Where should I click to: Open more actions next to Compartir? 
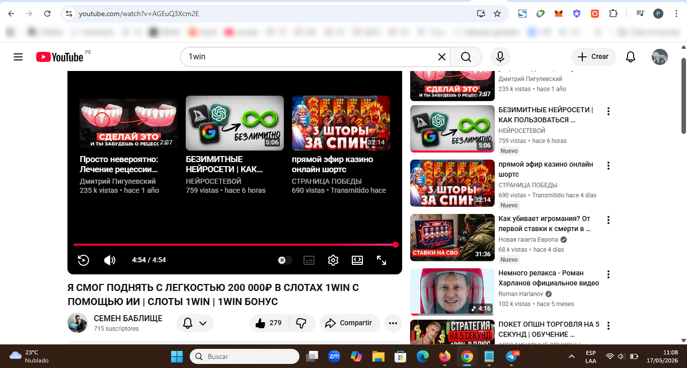[x=393, y=323]
